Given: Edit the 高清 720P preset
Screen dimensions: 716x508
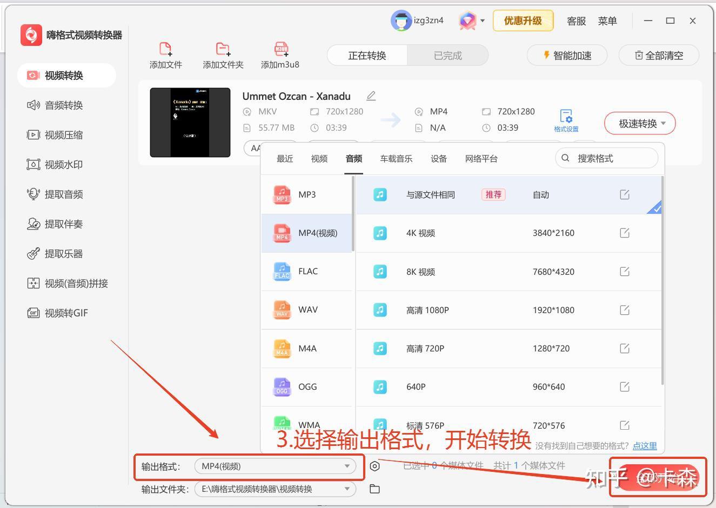Looking at the screenshot, I should click(625, 348).
